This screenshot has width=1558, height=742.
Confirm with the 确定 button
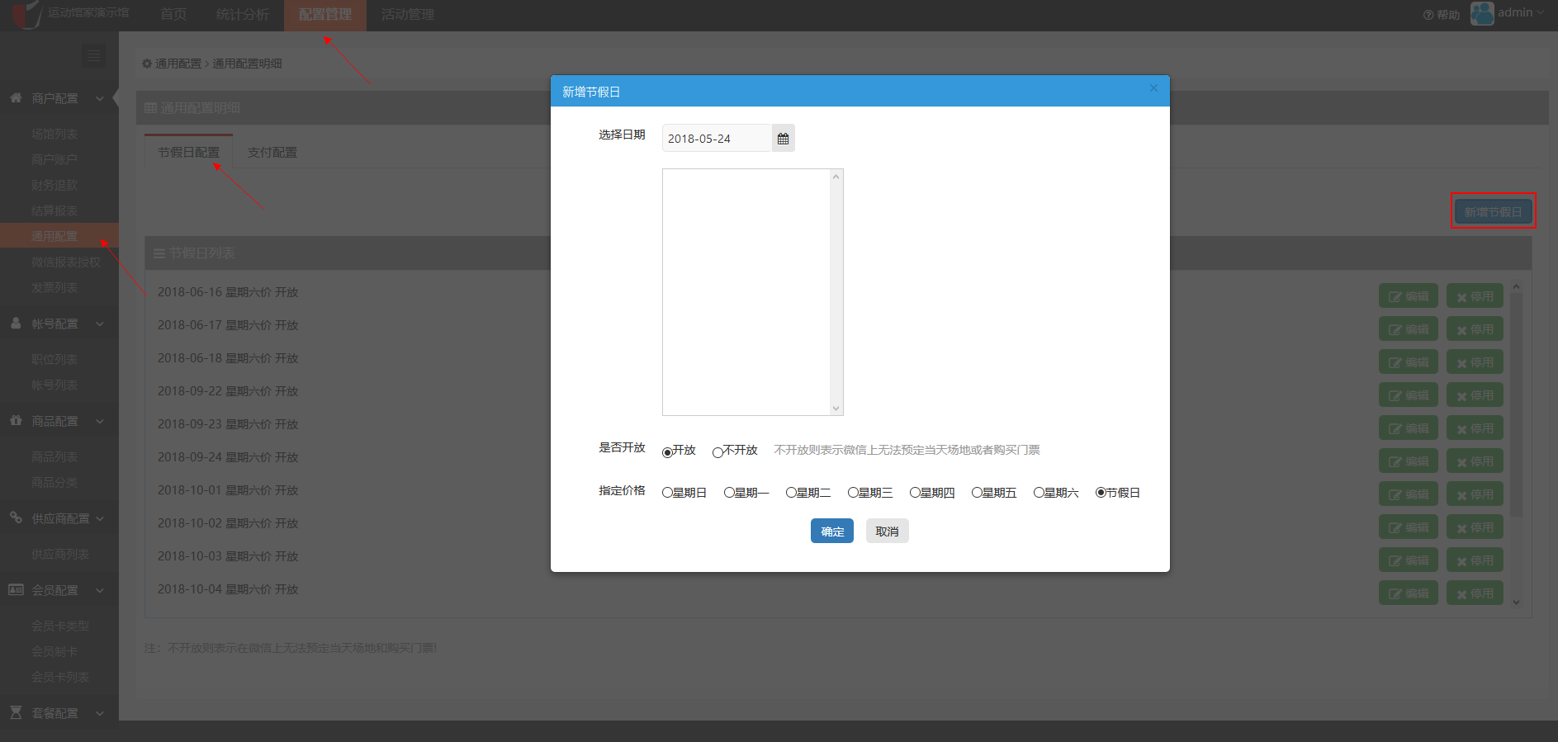(832, 531)
